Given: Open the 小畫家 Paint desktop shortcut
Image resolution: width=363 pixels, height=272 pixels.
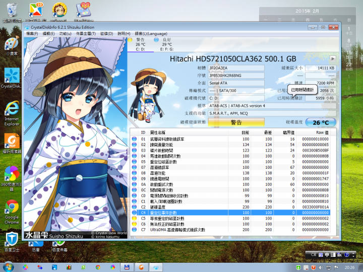Looking at the screenshot, I should click(12, 45).
